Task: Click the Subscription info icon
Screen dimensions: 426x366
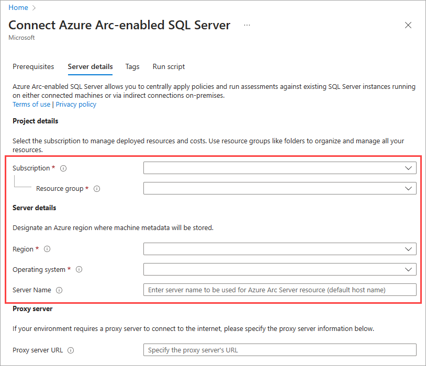Action: 63,168
